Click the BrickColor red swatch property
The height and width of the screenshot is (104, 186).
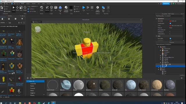click(x=170, y=21)
